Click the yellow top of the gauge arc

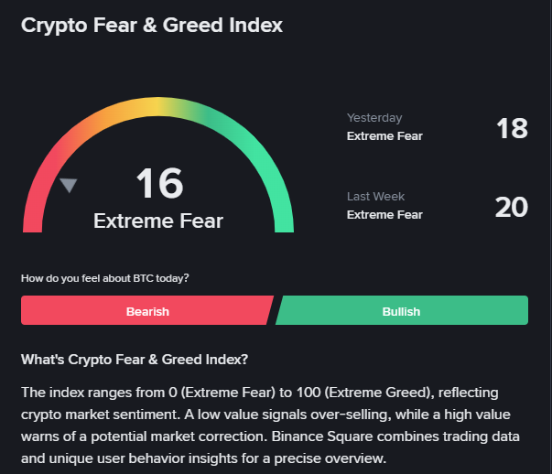[x=158, y=107]
